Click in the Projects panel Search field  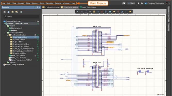(21, 16)
